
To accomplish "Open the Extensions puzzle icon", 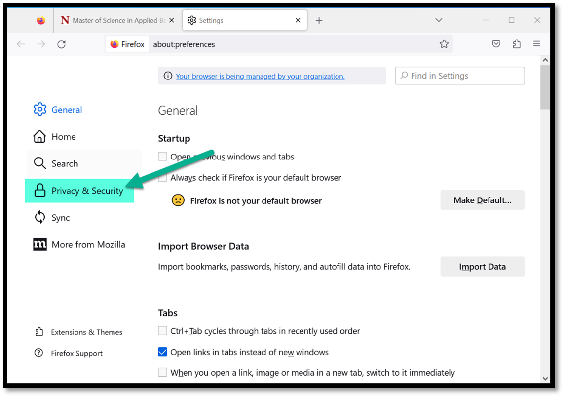I will point(516,44).
